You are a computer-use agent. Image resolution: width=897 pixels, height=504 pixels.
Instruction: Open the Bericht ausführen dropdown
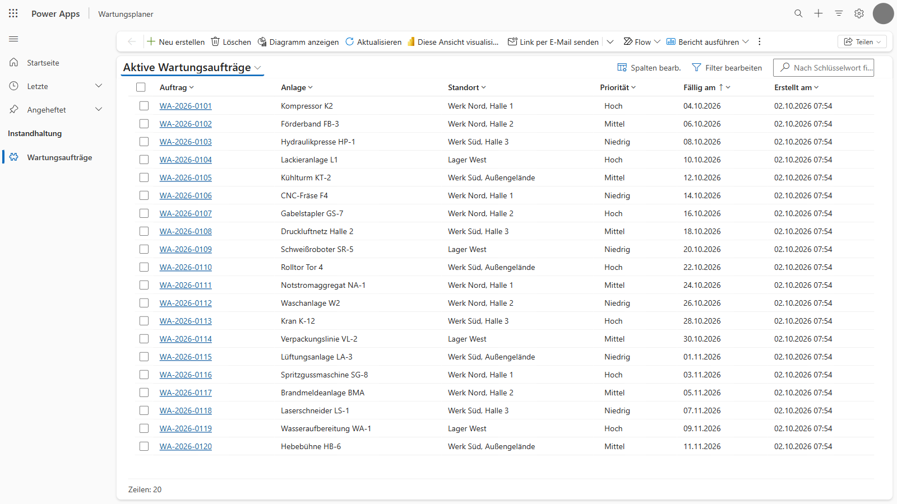coord(708,41)
